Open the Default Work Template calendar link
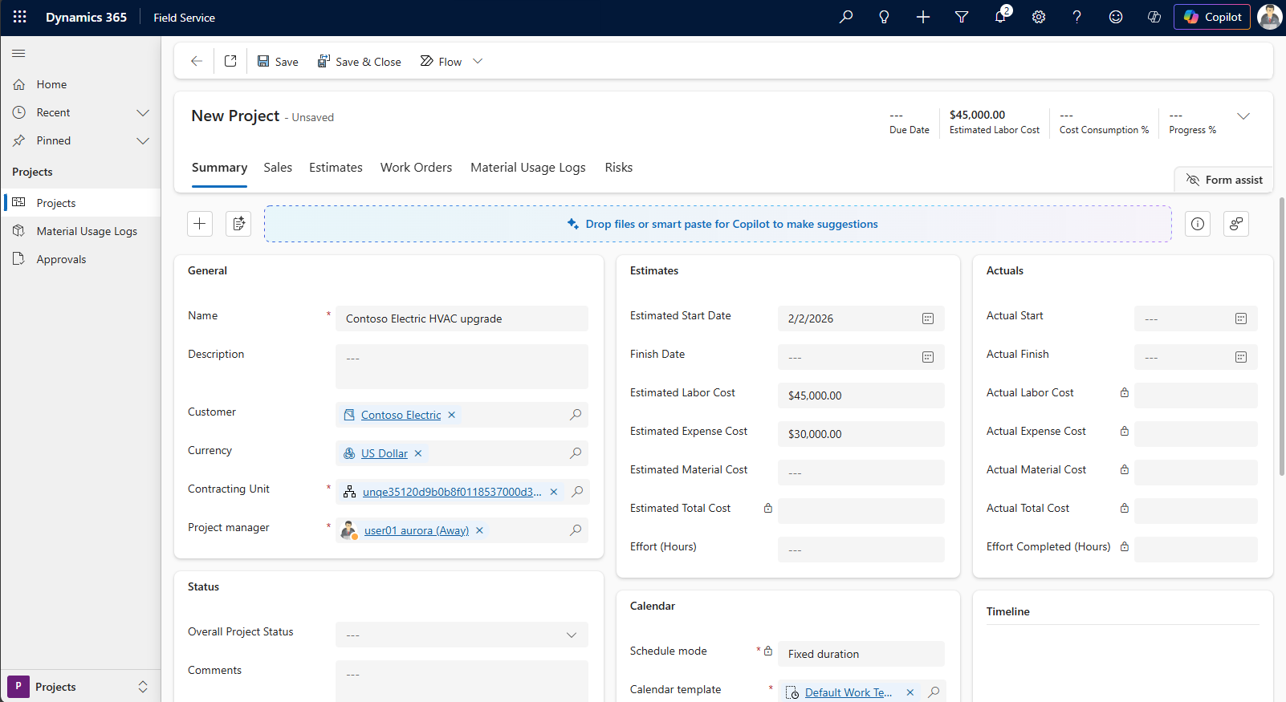This screenshot has height=702, width=1286. [849, 692]
